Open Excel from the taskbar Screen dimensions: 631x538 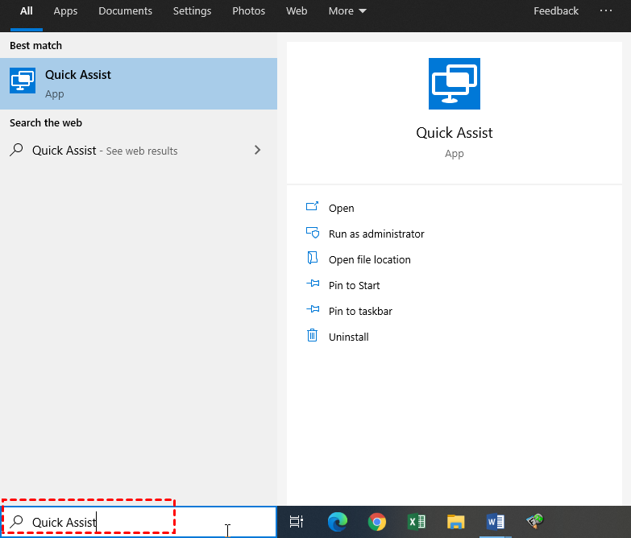point(416,522)
